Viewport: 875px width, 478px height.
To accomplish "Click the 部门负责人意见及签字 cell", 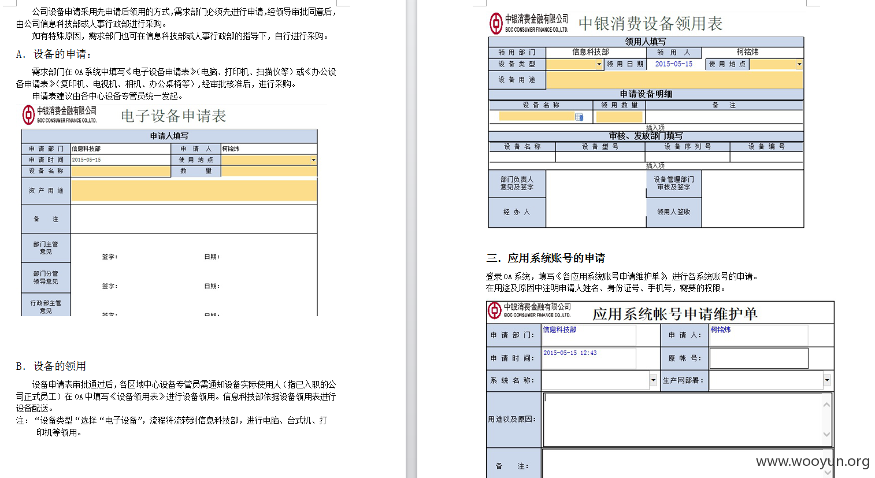I will pos(517,184).
